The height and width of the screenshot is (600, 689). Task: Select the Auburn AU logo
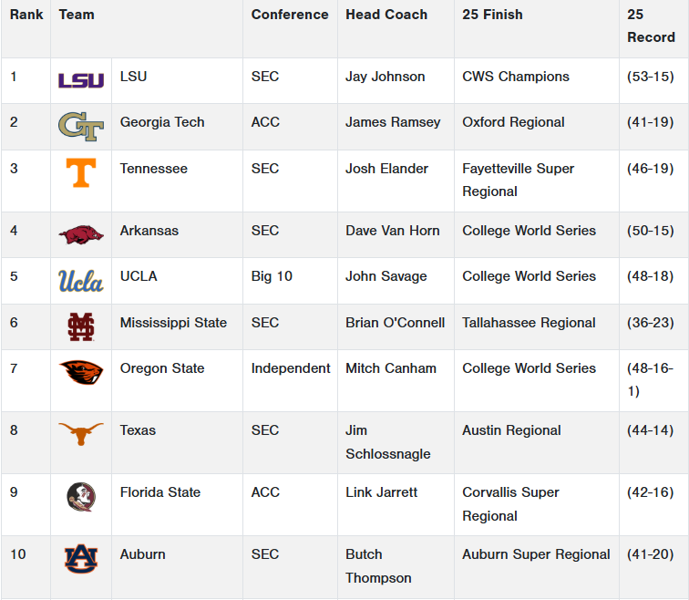pyautogui.click(x=81, y=558)
